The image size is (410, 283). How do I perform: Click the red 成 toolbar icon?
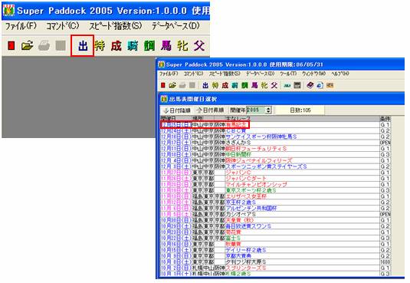(x=116, y=46)
